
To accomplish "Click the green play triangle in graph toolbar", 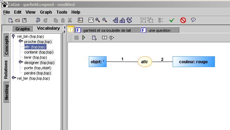I will click(x=84, y=38).
